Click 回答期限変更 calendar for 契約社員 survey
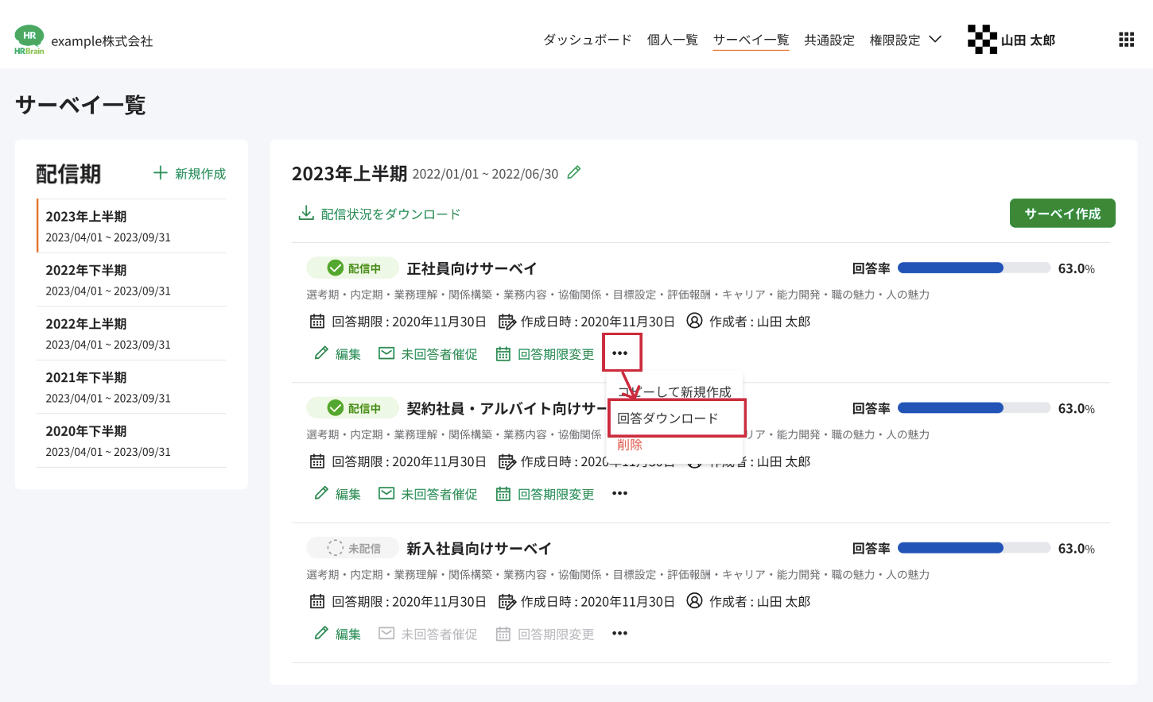 tap(503, 494)
